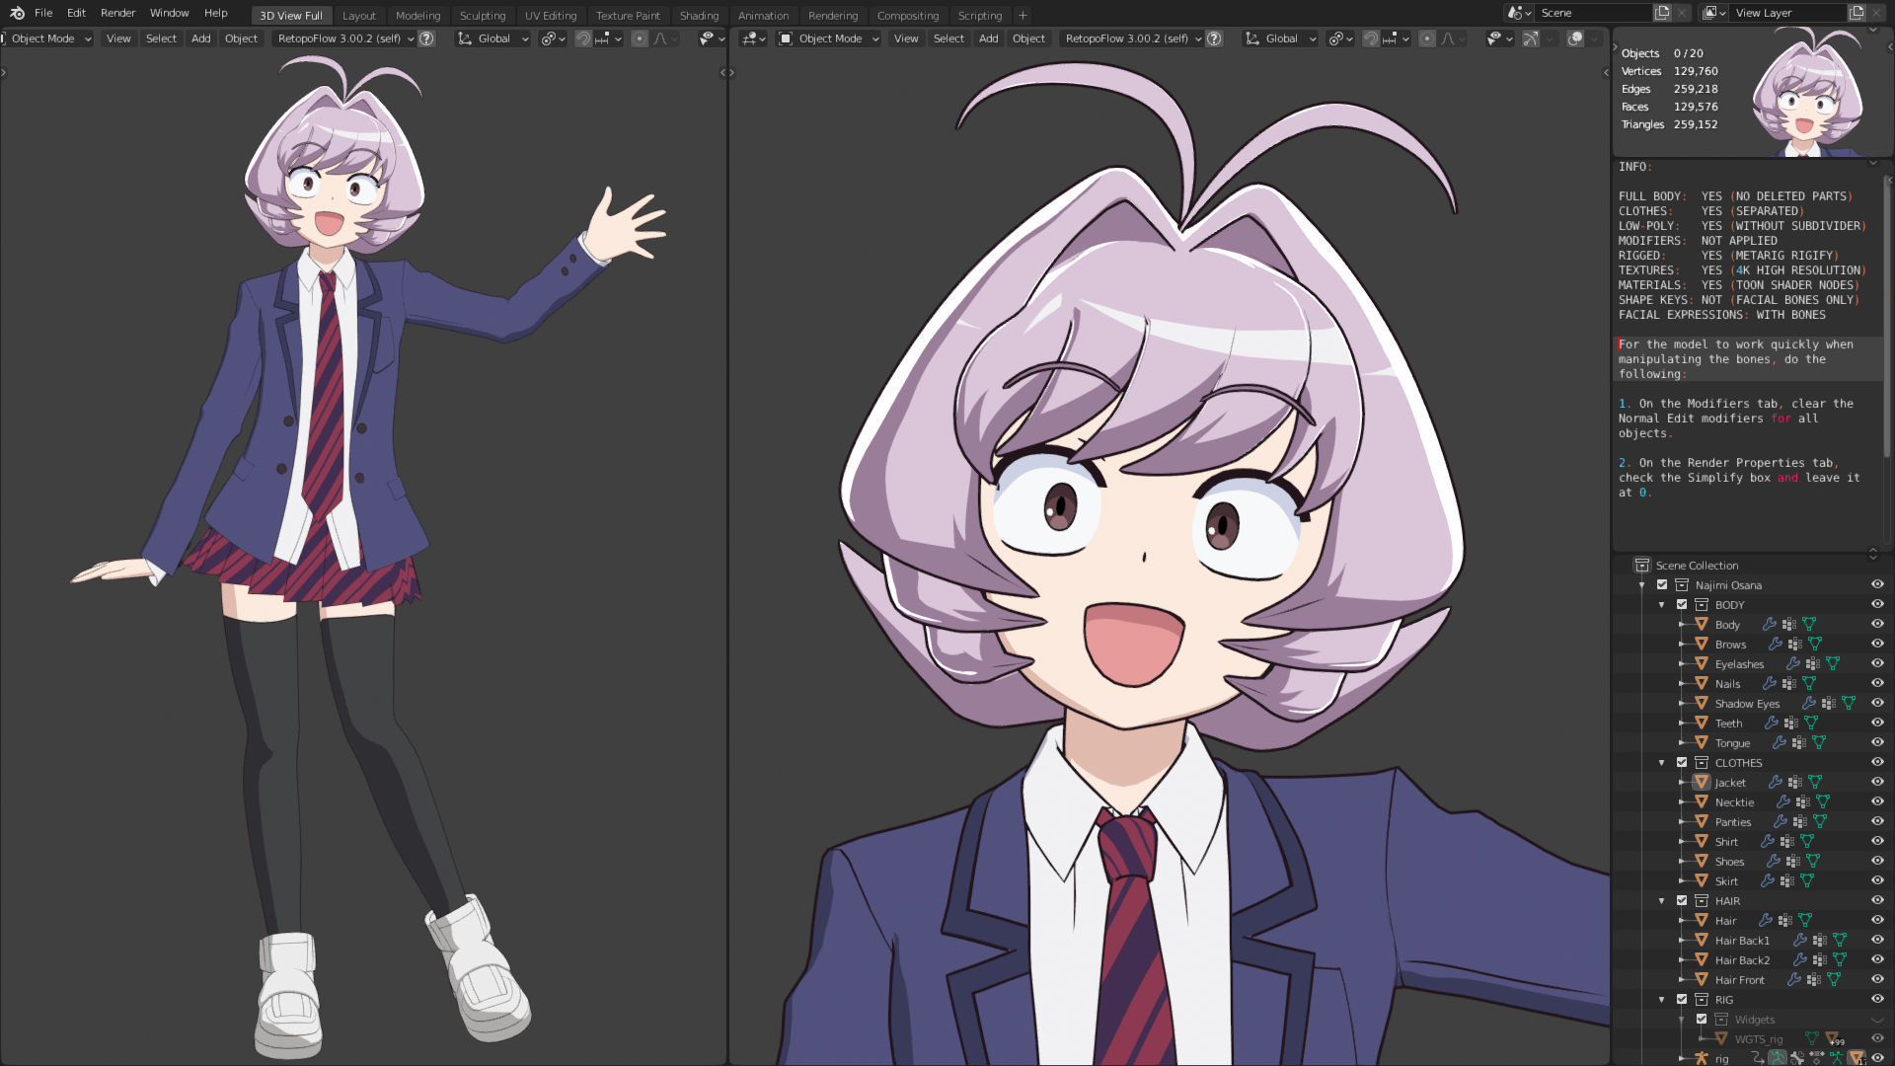
Task: Click Necktie object's vertex groups icon
Action: coord(1802,801)
